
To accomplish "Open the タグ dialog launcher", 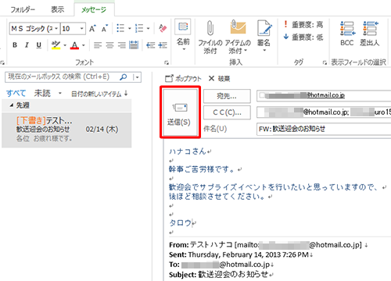I will point(325,62).
